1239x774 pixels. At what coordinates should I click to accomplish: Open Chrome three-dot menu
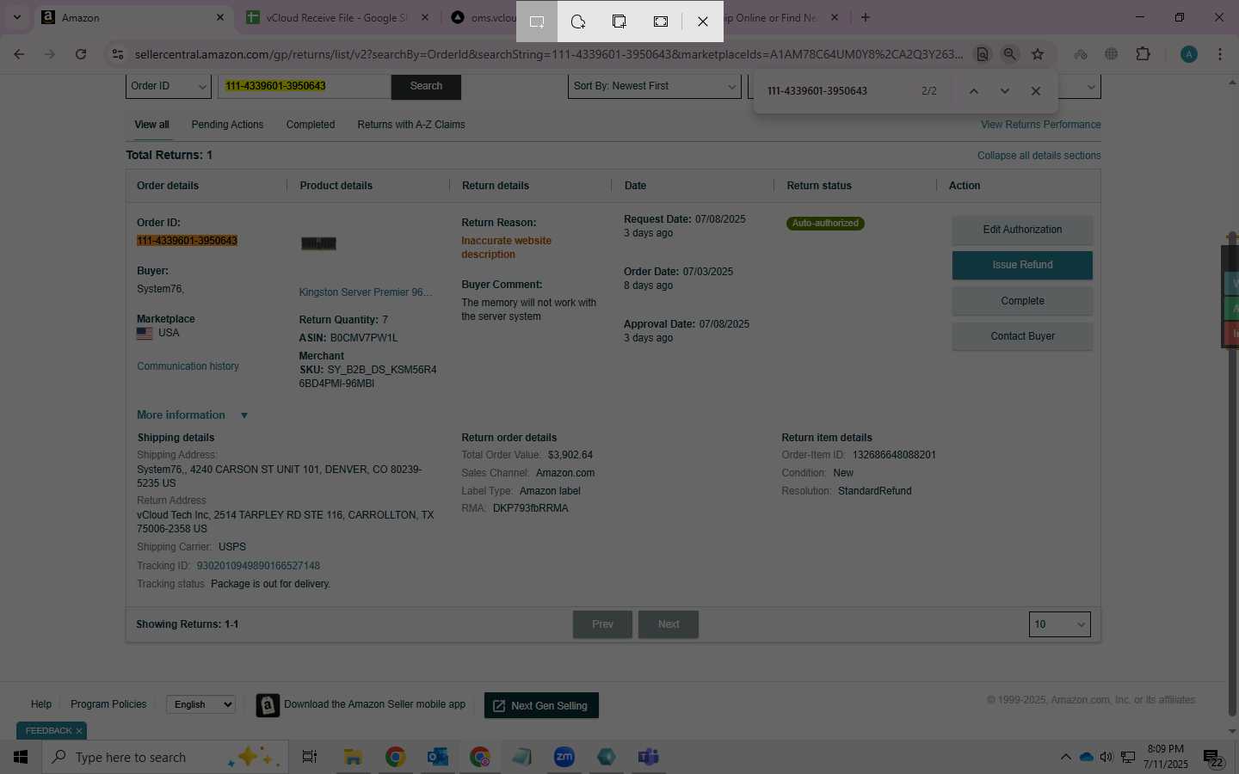(1220, 54)
